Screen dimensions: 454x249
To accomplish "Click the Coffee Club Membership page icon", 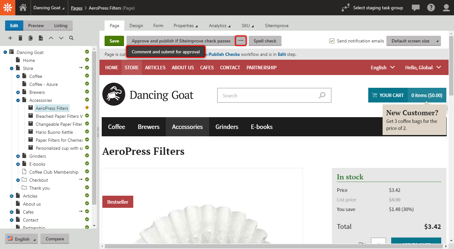I will pyautogui.click(x=24, y=172).
